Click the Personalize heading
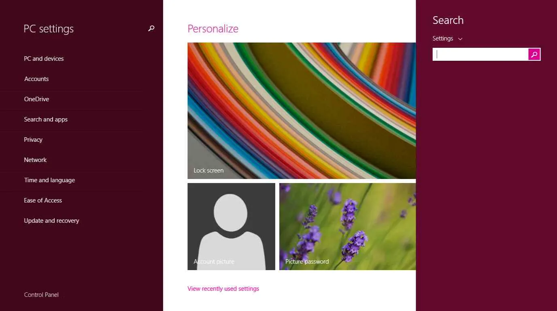Image resolution: width=557 pixels, height=311 pixels. [x=213, y=29]
